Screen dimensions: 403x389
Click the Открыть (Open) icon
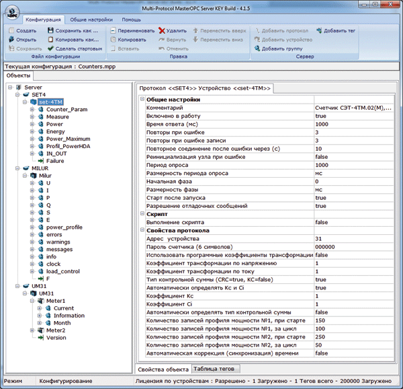tap(11, 40)
